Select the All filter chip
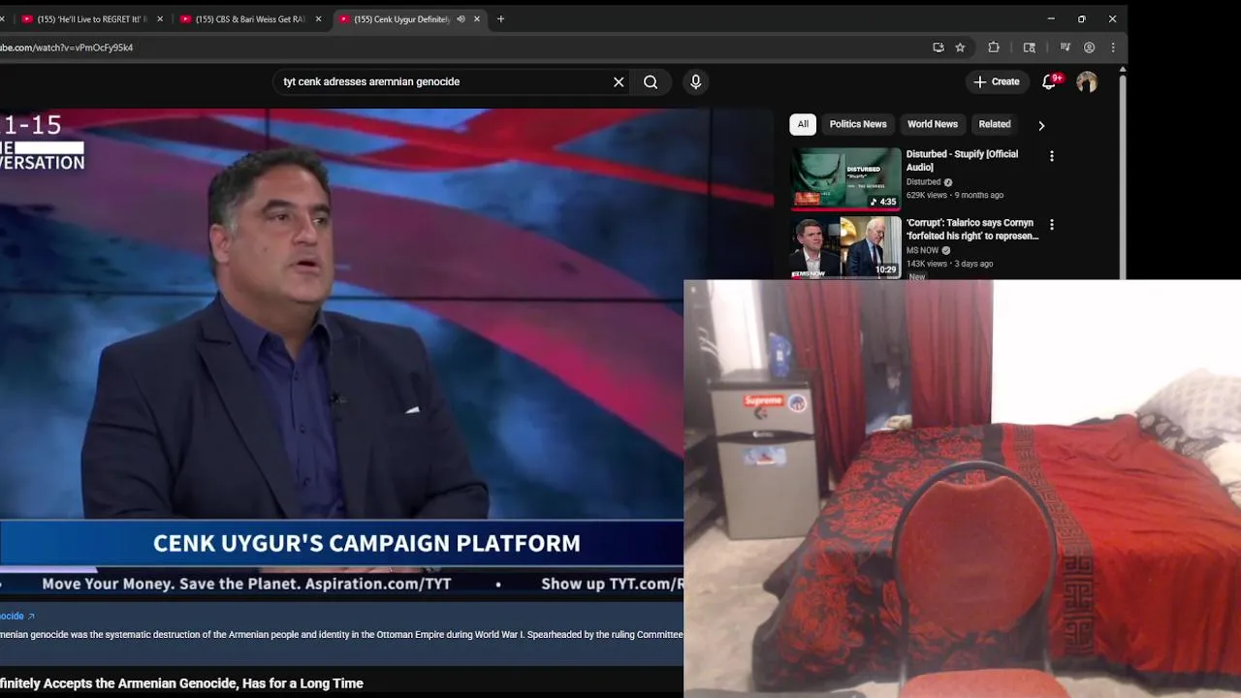The height and width of the screenshot is (698, 1241). [x=803, y=124]
